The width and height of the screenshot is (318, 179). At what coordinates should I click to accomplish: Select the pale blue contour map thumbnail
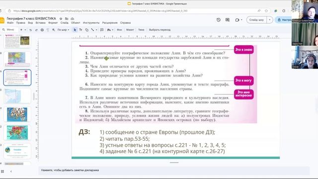pyautogui.click(x=17, y=96)
